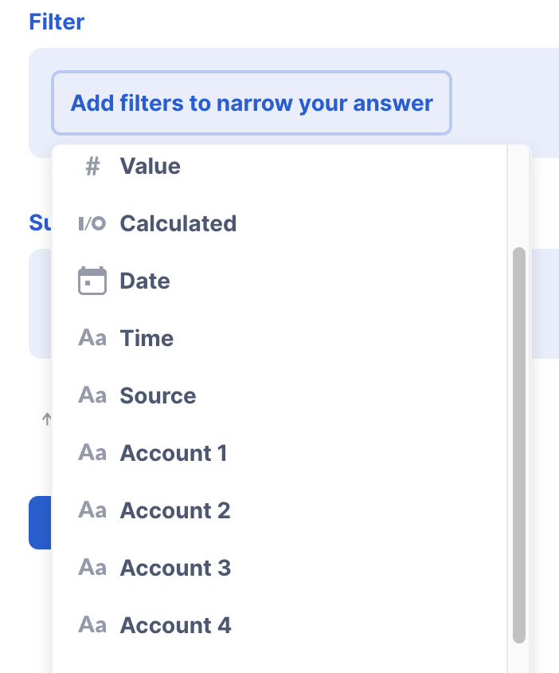The height and width of the screenshot is (673, 559).
Task: Click the Filter section heading
Action: coord(57,22)
